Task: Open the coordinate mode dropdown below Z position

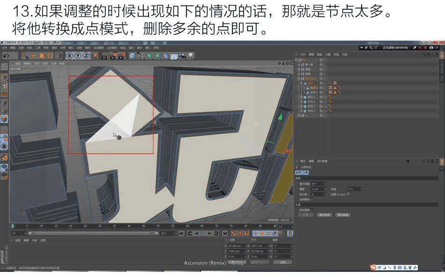Action: (236, 263)
